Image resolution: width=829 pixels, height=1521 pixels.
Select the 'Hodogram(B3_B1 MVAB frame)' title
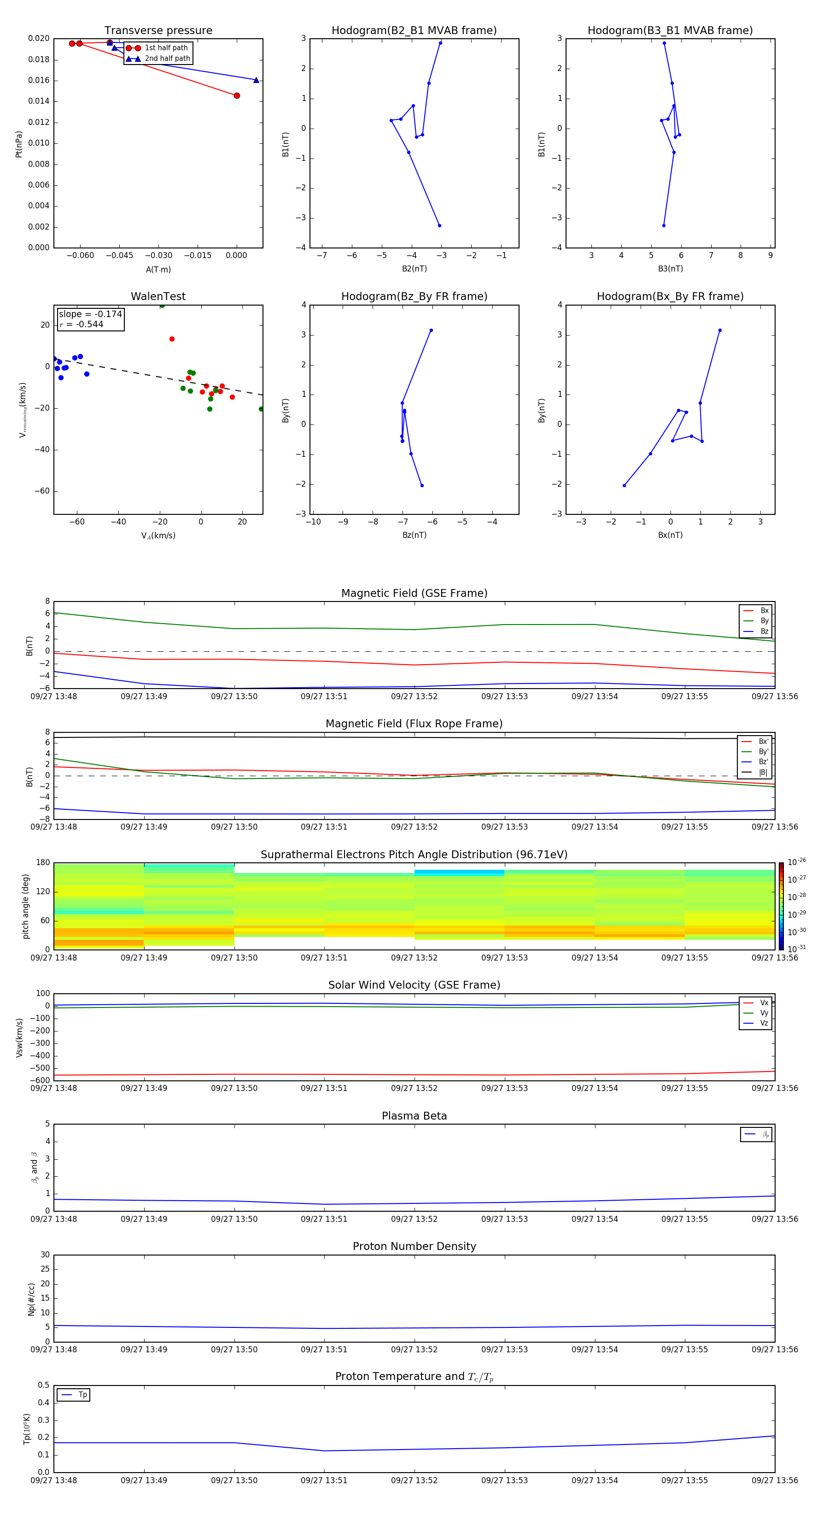pos(670,30)
